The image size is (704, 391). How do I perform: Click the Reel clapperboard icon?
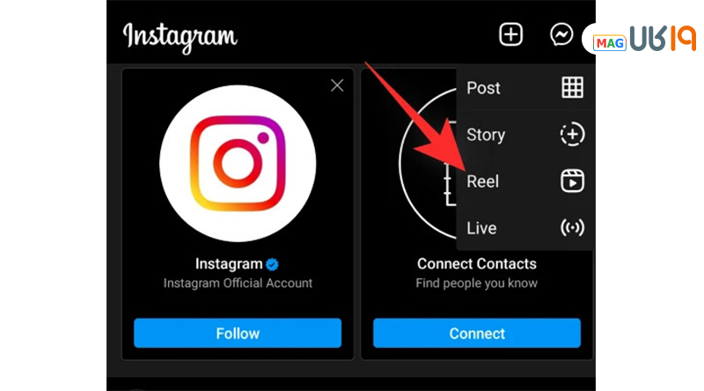(x=573, y=181)
